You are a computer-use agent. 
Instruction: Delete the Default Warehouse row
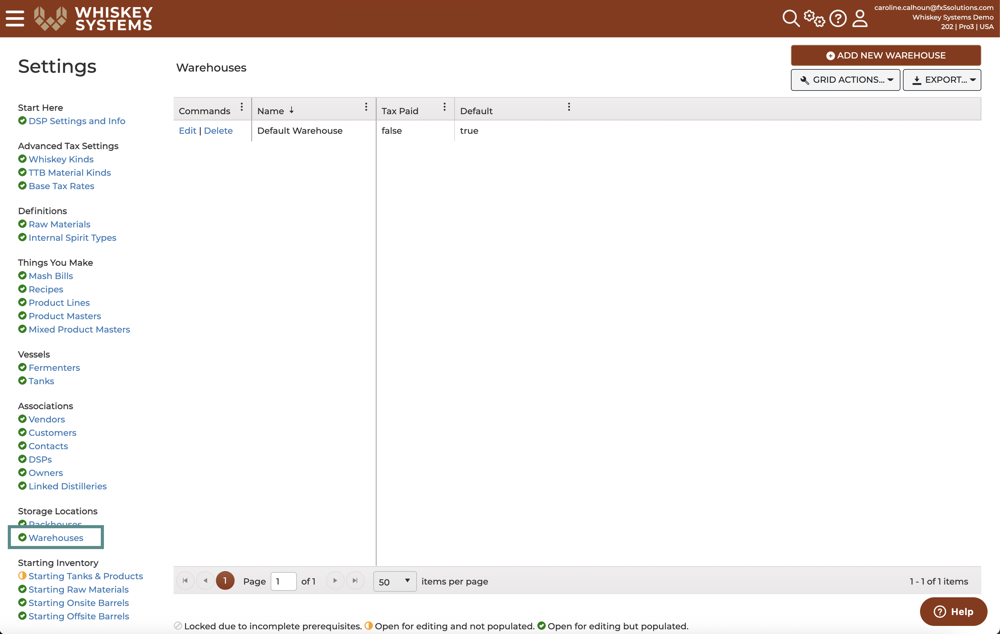click(x=218, y=131)
